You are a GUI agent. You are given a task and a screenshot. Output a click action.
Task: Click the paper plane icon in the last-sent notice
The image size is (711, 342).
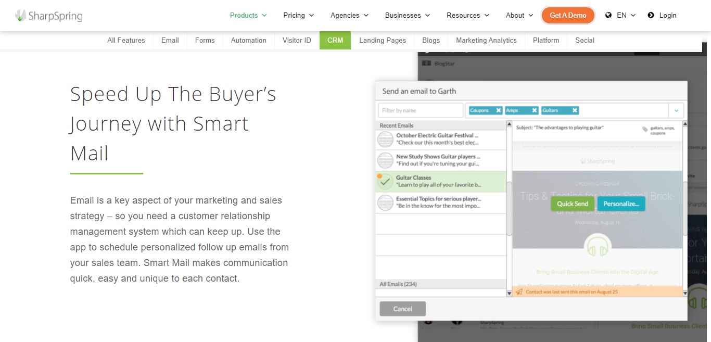[518, 292]
